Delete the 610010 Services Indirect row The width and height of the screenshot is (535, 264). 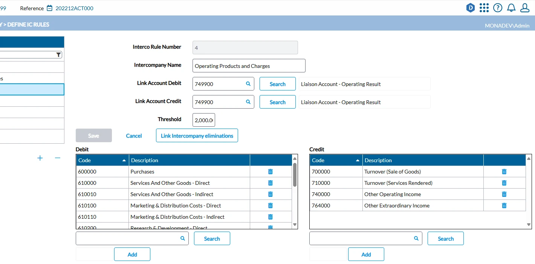click(x=270, y=194)
